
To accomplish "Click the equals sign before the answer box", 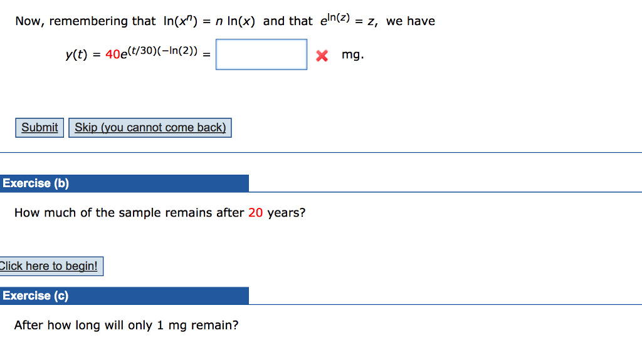I will (x=206, y=55).
